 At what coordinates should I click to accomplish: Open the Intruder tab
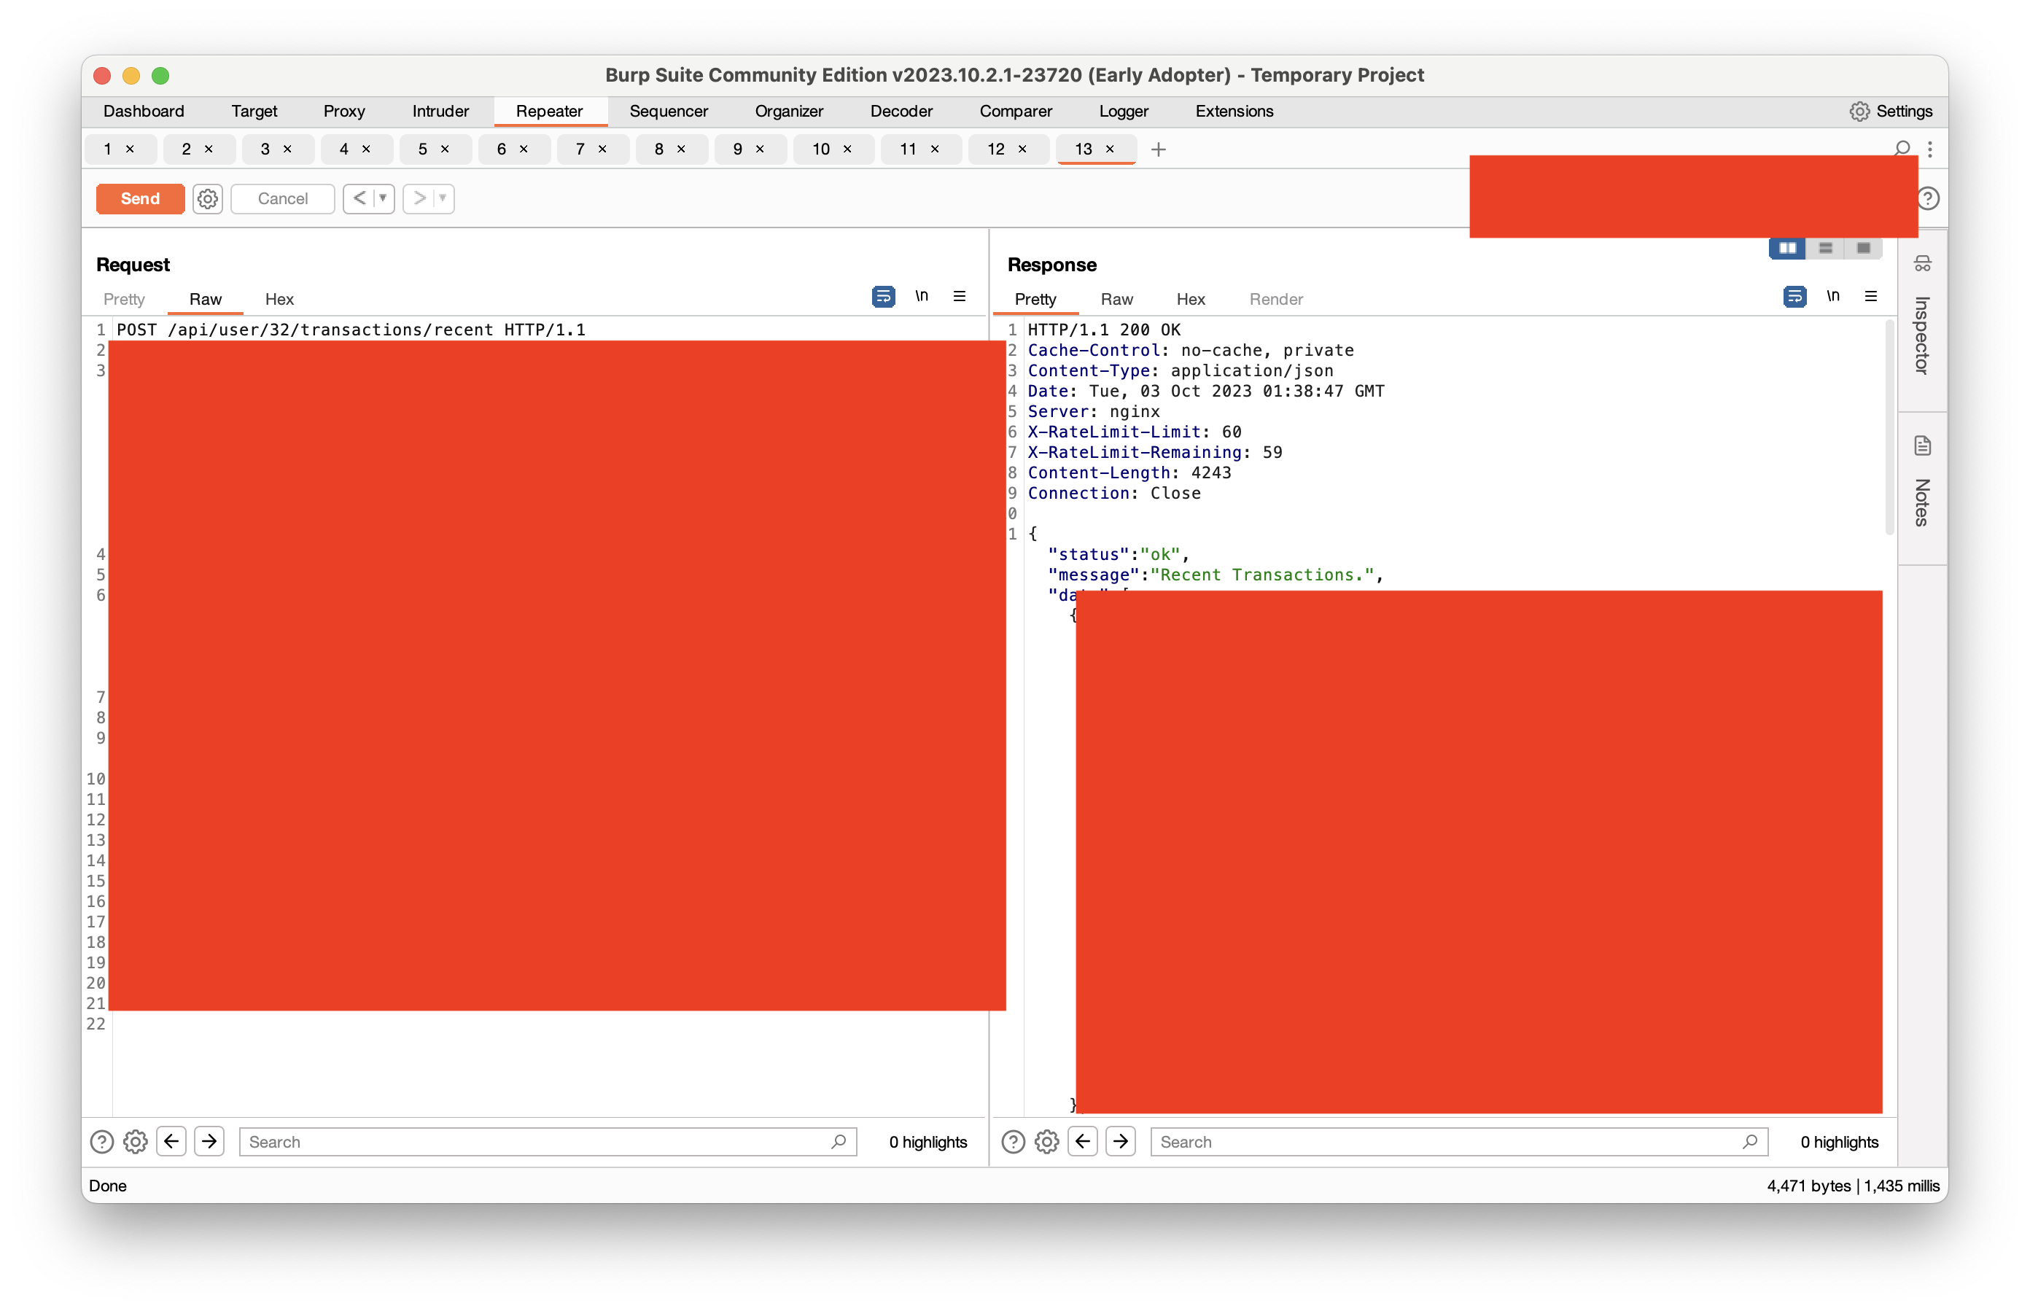(x=440, y=111)
